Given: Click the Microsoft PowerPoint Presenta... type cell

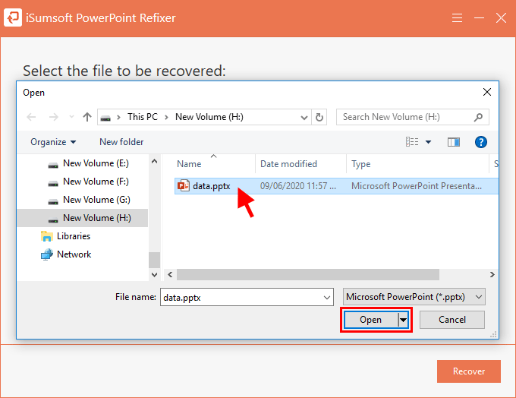Looking at the screenshot, I should coord(417,186).
